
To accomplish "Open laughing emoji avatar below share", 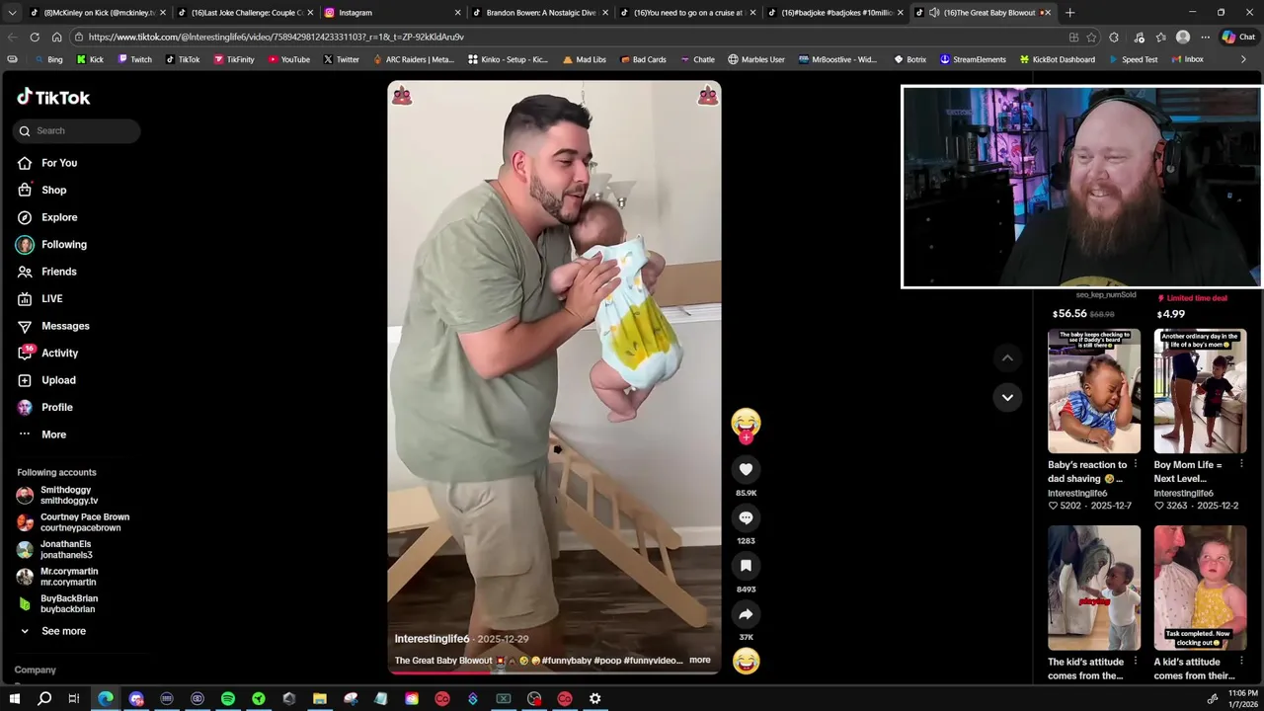I will (x=746, y=661).
